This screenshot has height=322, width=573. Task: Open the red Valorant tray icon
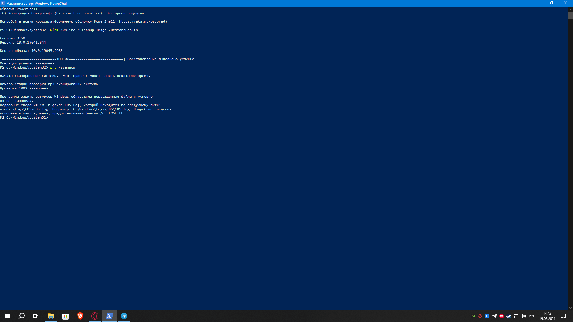(480, 316)
